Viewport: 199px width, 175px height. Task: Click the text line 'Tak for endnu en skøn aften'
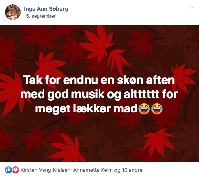(x=99, y=80)
